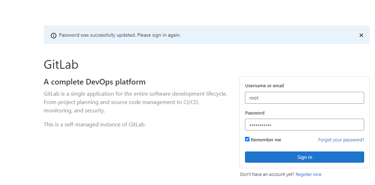Uncheck the Remember me checkbox
The image size is (375, 185).
point(247,139)
